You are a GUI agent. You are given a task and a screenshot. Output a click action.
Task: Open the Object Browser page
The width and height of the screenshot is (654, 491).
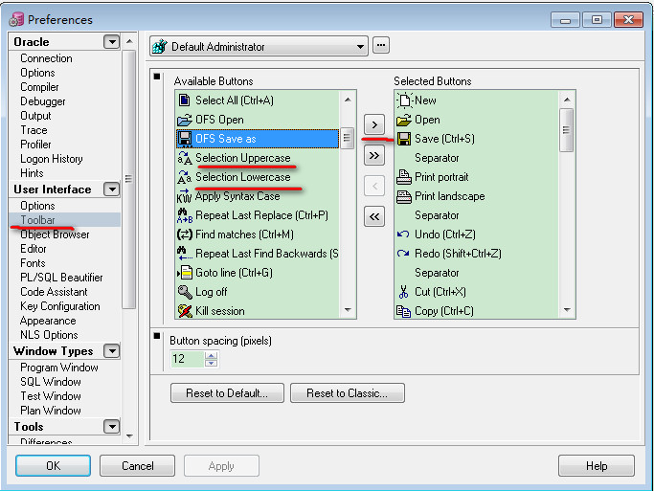[55, 234]
